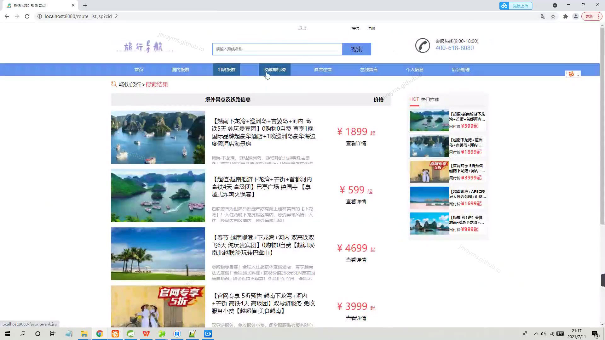Bookmark this page with the star icon
The height and width of the screenshot is (340, 605).
point(553,16)
